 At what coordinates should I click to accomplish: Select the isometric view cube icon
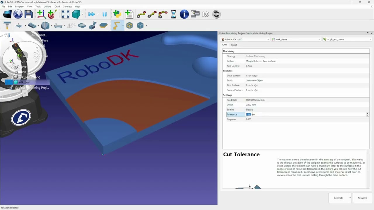point(76,14)
